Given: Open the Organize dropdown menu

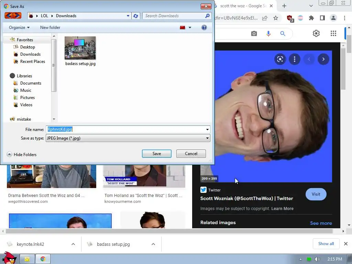Looking at the screenshot, I should (x=19, y=27).
